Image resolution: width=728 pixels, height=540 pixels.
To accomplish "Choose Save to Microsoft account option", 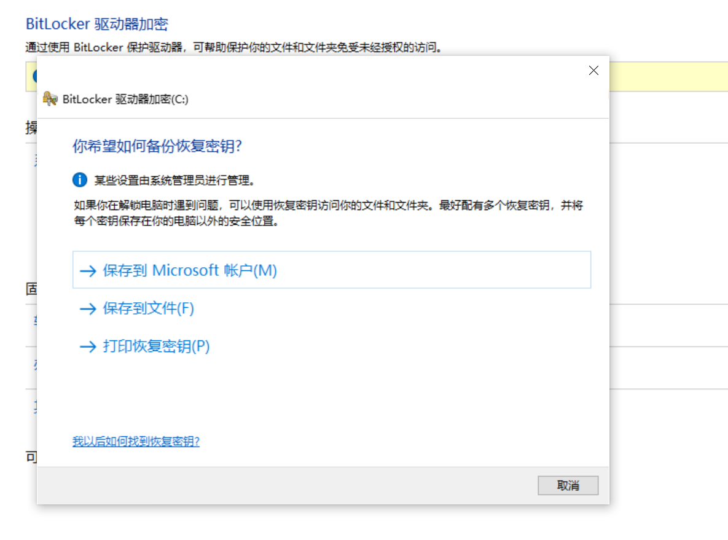I will coord(332,270).
